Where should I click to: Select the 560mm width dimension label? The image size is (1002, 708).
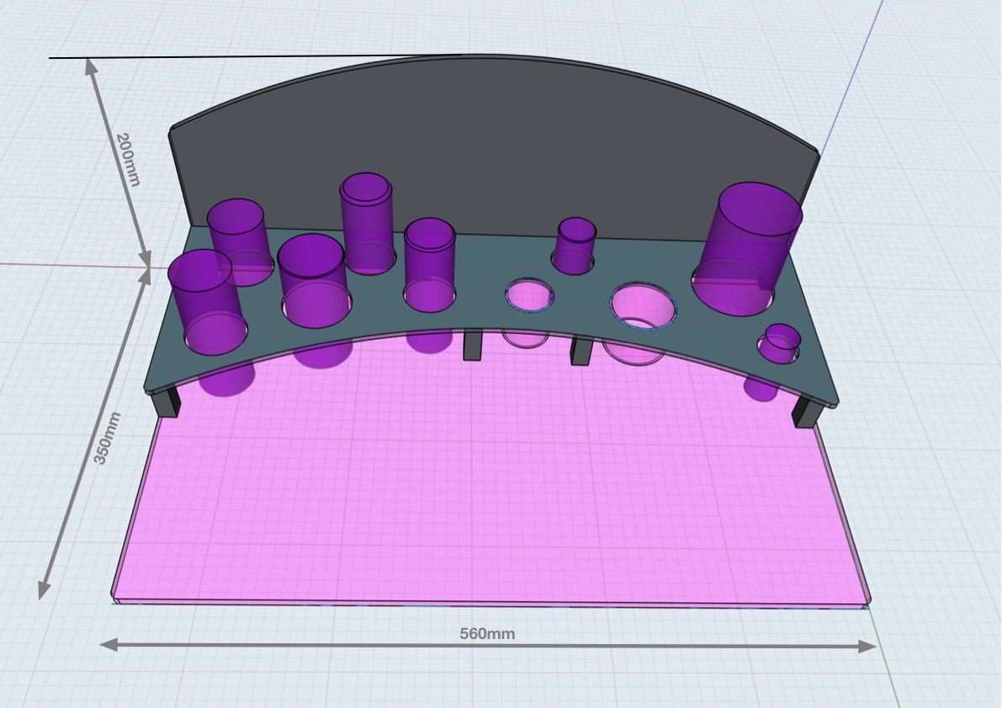tap(486, 636)
